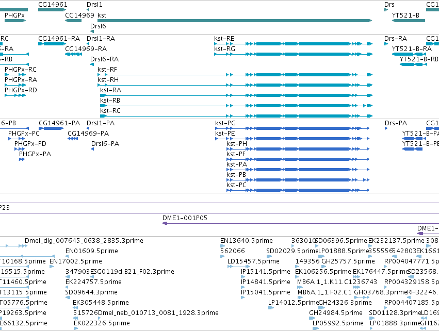The height and width of the screenshot is (331, 439).
Task: Select the Drs-PA protein label
Action: 396,123
